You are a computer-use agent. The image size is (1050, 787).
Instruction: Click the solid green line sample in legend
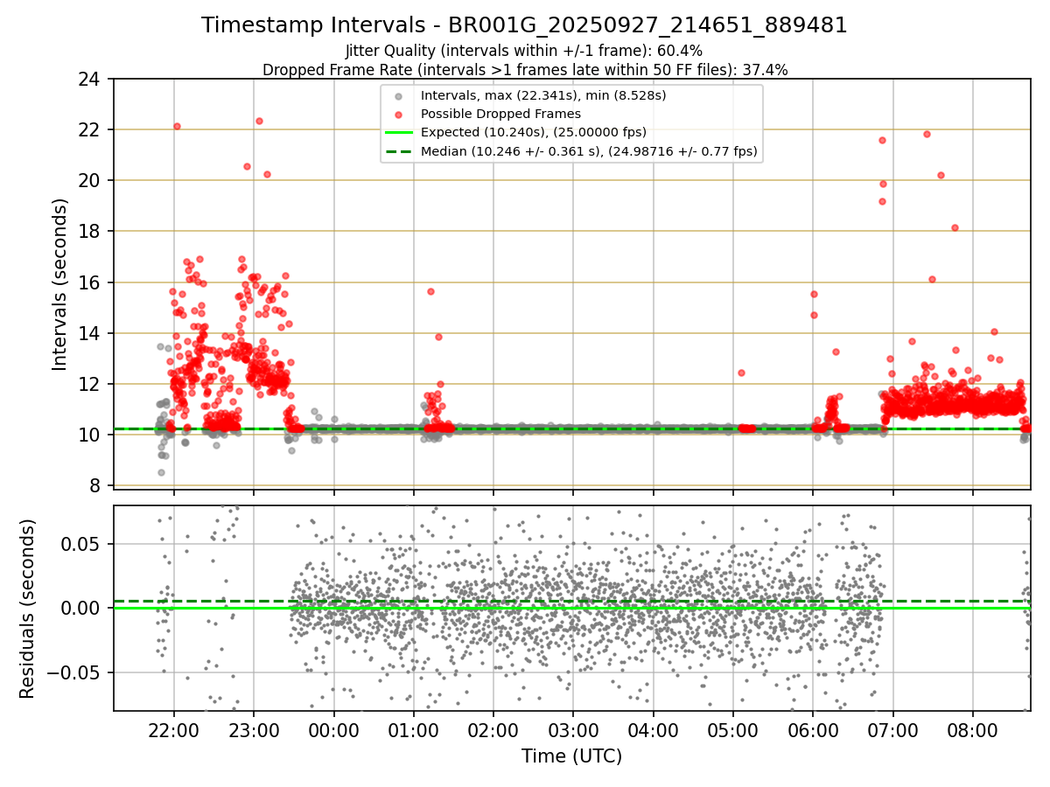point(398,133)
